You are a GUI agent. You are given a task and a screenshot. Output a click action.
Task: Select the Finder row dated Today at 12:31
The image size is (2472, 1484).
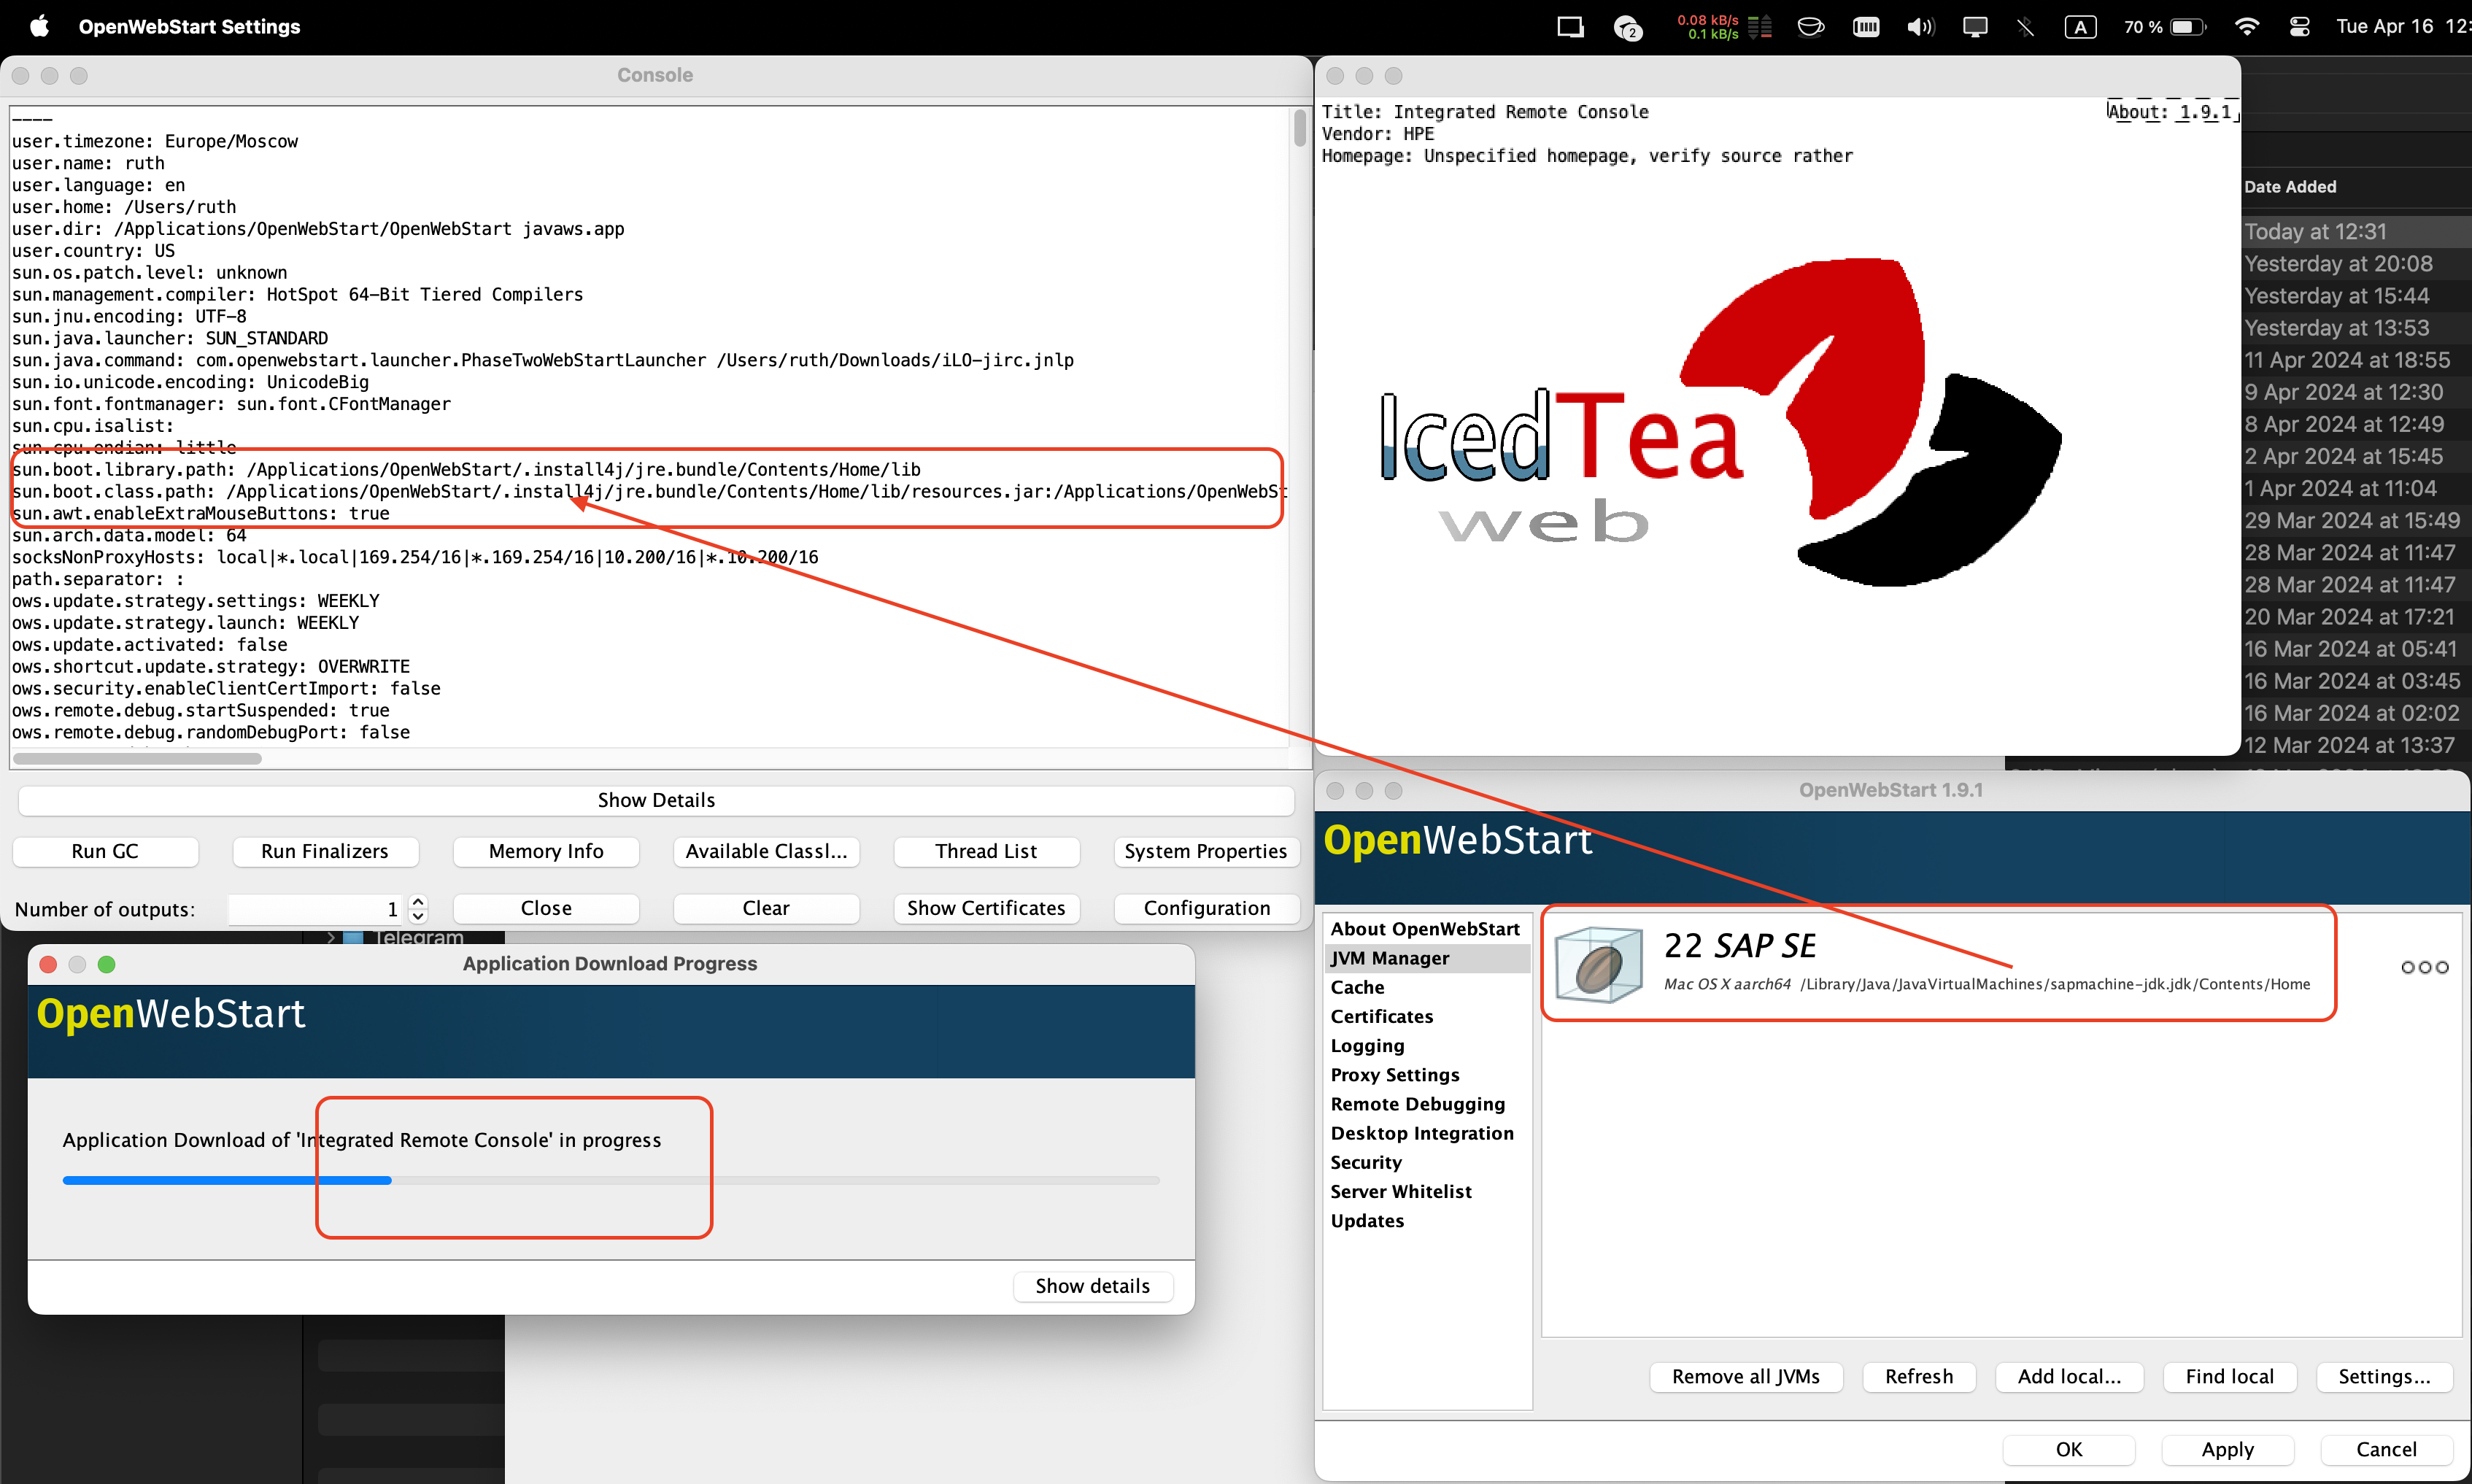[x=2356, y=231]
